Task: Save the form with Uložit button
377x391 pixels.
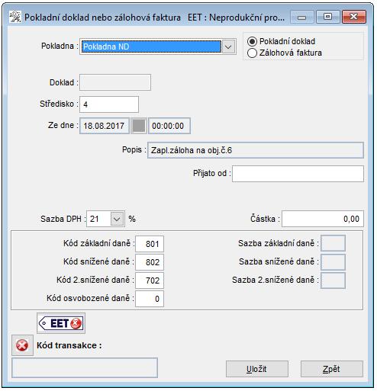Action: click(x=257, y=369)
